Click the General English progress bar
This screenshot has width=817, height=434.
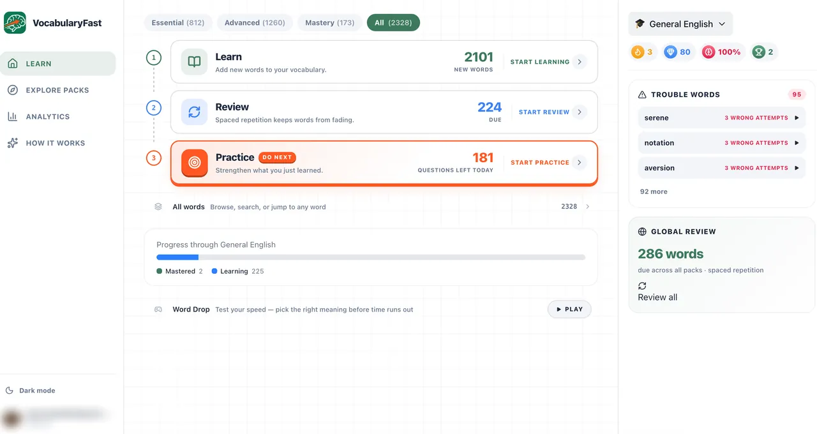(371, 257)
